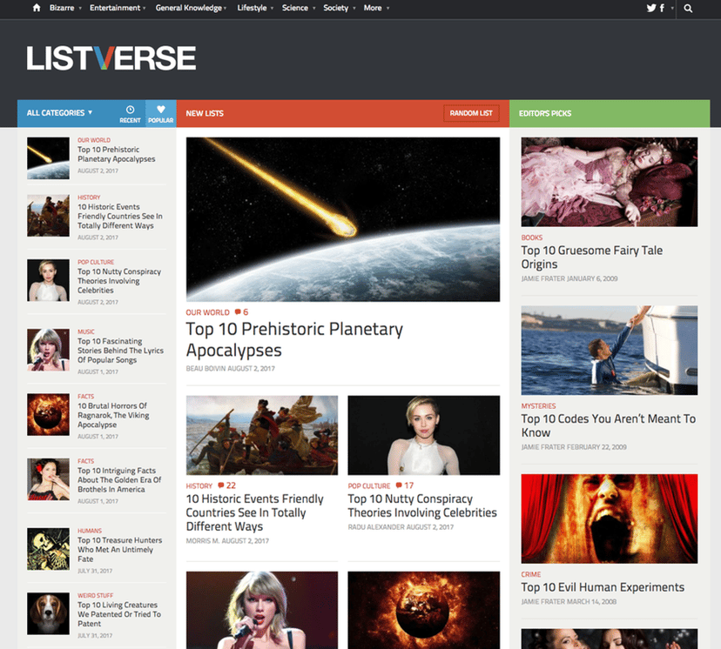Screen dimensions: 721x649
Task: Open sidebar Top 10 Treasure Hunters link
Action: (x=119, y=549)
